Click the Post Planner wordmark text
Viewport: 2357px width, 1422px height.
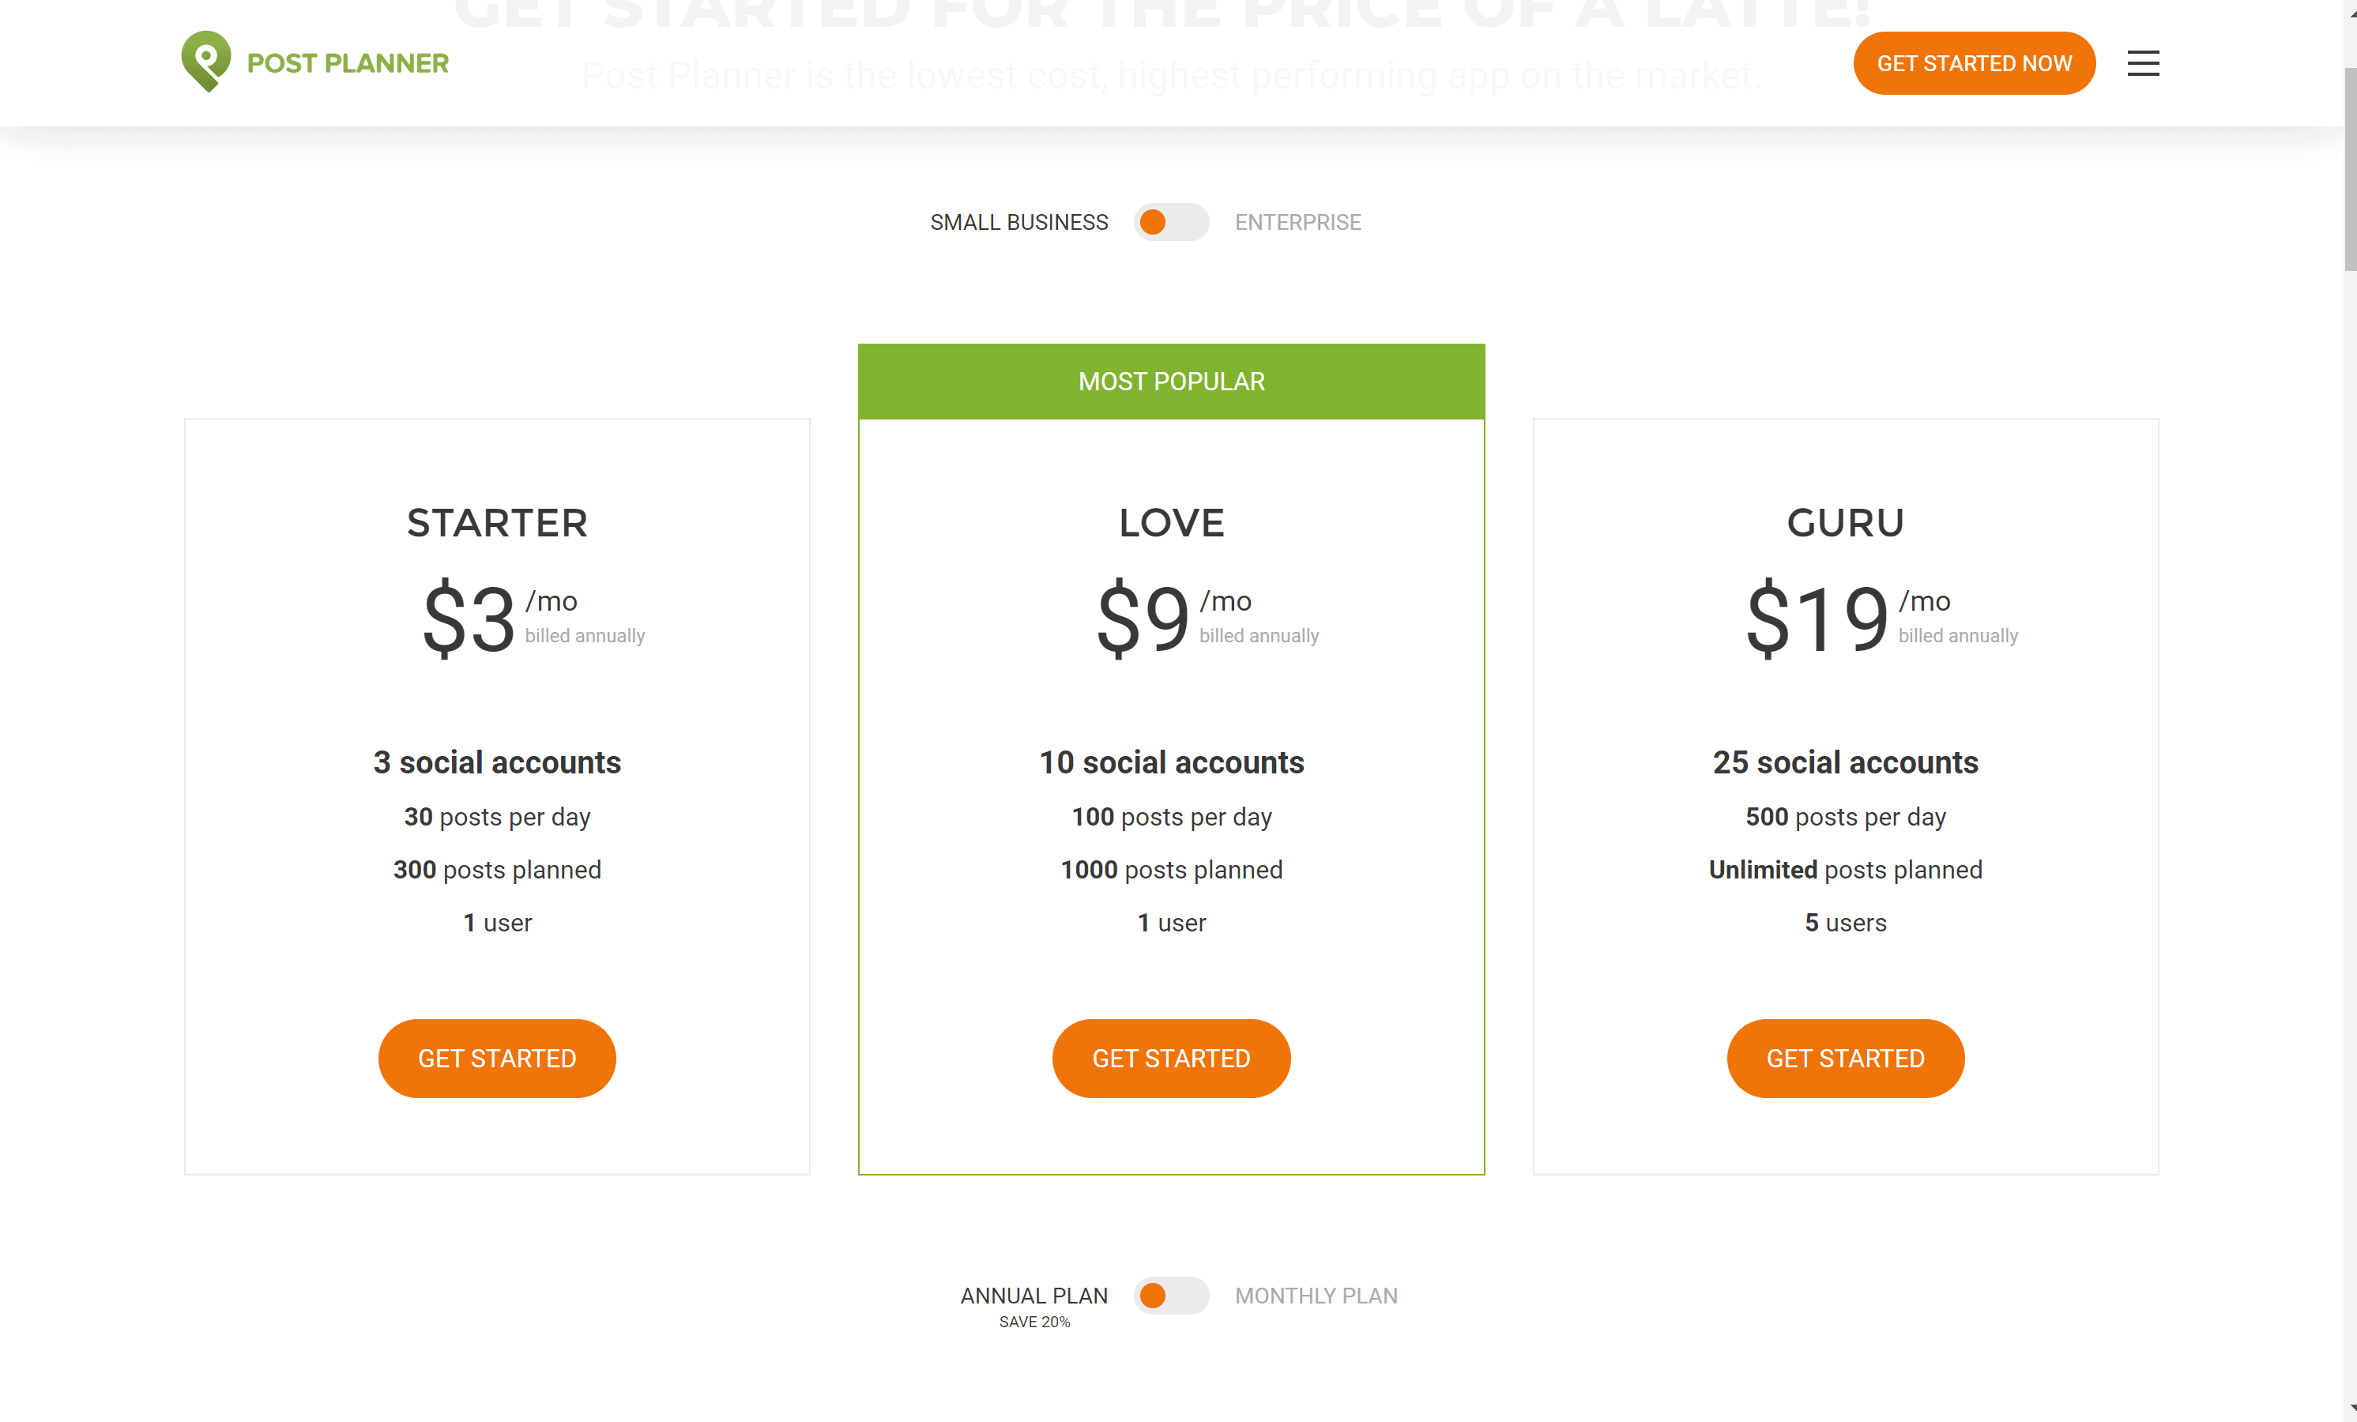tap(347, 63)
